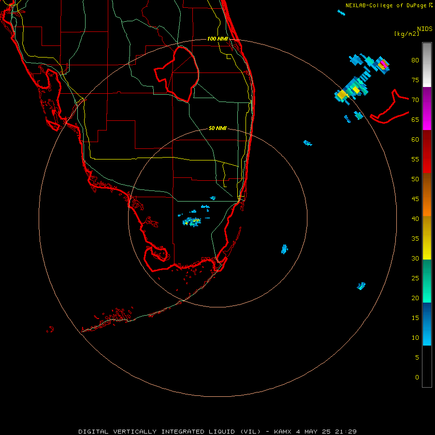Click the 100 NMI range ring label
The width and height of the screenshot is (435, 435).
[217, 39]
